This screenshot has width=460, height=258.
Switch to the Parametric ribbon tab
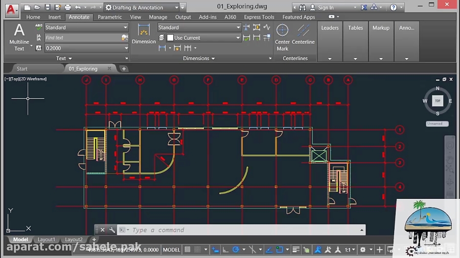click(x=109, y=17)
